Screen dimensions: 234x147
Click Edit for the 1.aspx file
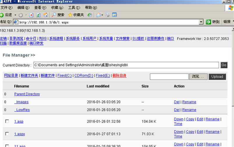pos(200,132)
